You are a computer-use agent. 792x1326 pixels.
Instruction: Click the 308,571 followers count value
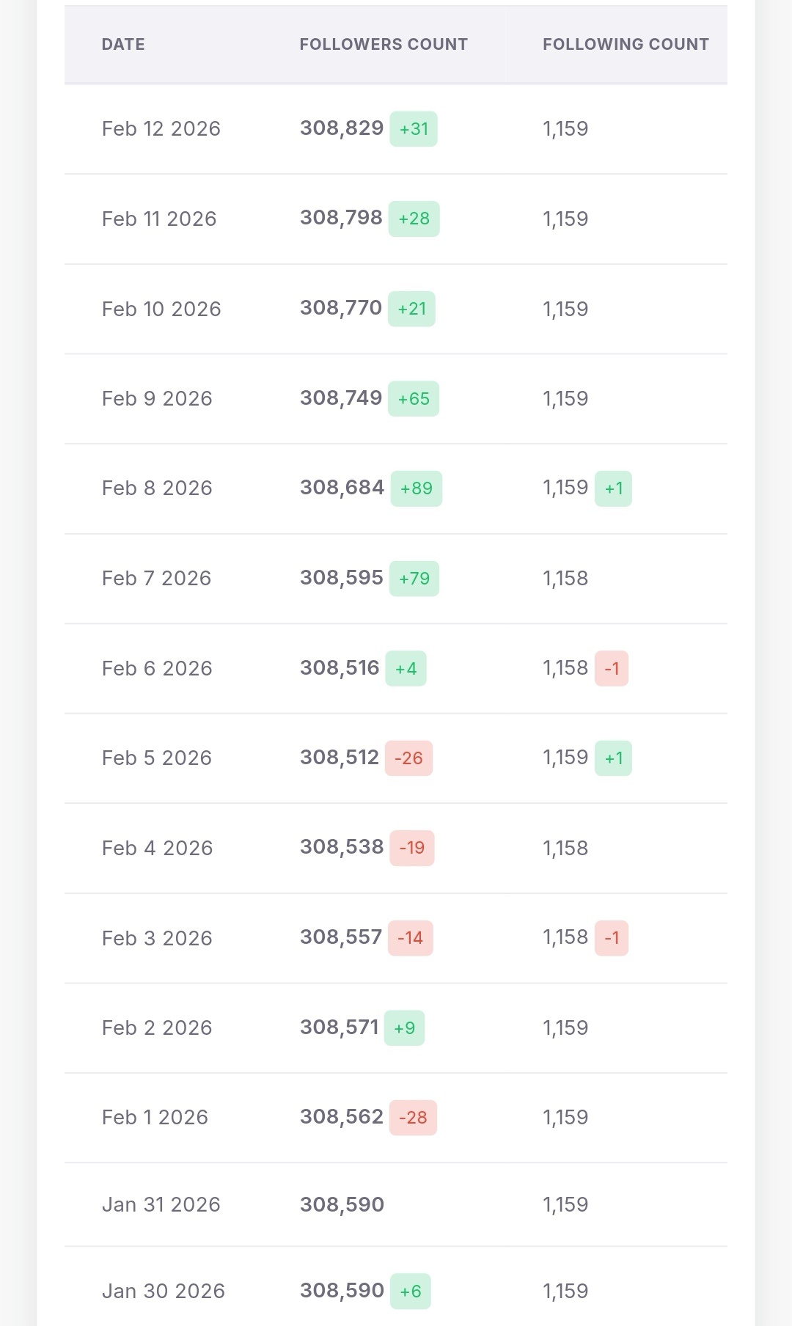coord(340,1028)
